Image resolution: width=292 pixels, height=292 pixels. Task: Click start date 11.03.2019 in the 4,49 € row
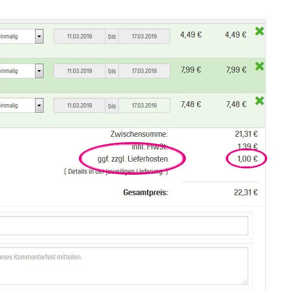coord(79,36)
